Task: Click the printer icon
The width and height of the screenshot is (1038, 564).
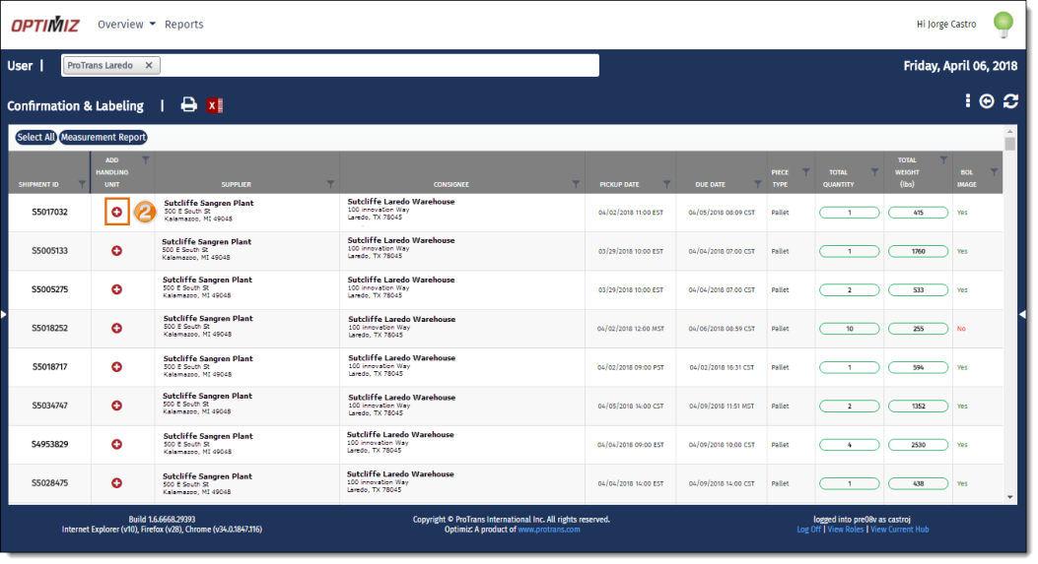Action: pos(188,105)
